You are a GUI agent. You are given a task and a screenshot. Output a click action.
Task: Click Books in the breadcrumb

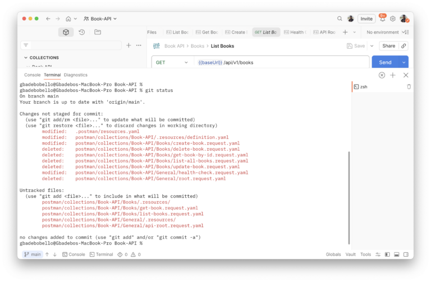click(198, 46)
